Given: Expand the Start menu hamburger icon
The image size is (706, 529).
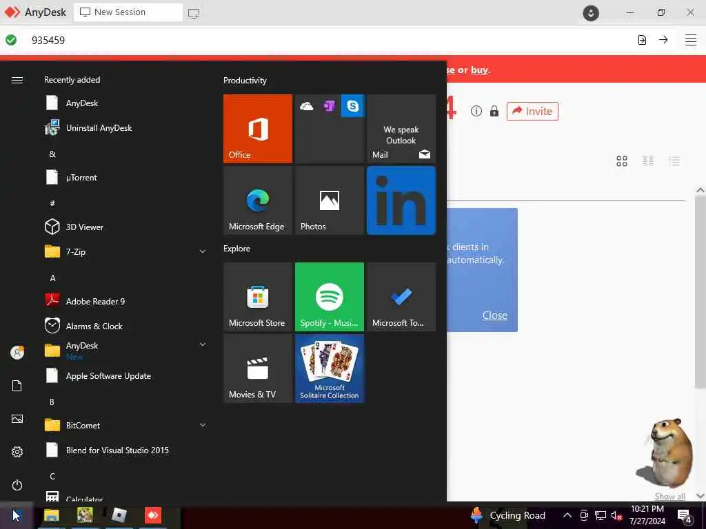Looking at the screenshot, I should tap(17, 80).
